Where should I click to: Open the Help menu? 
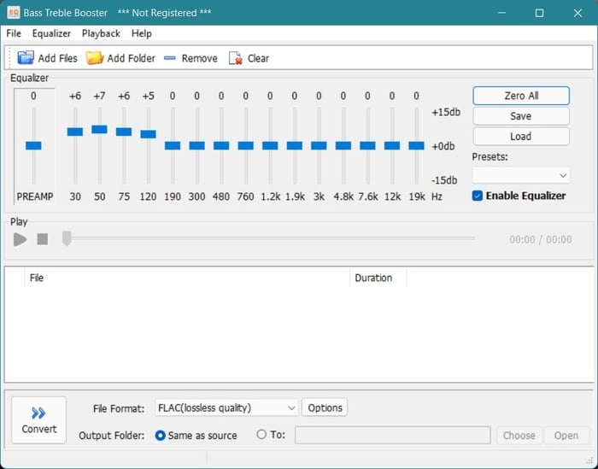(142, 33)
